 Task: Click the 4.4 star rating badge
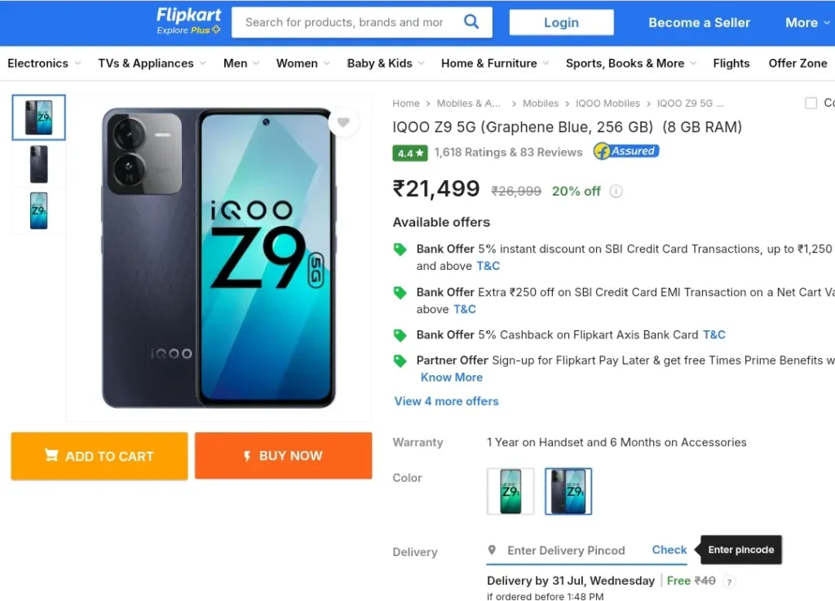pyautogui.click(x=410, y=153)
